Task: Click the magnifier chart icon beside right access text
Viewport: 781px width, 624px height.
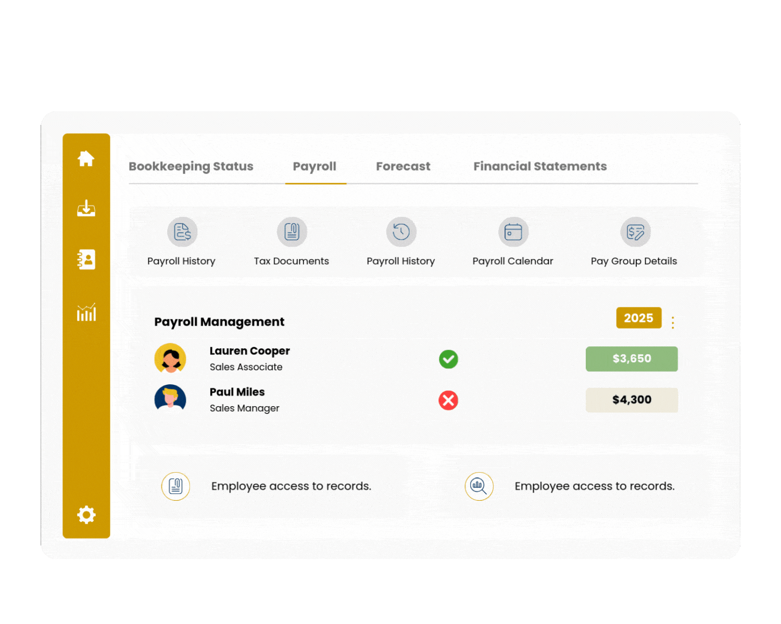Action: [x=479, y=486]
